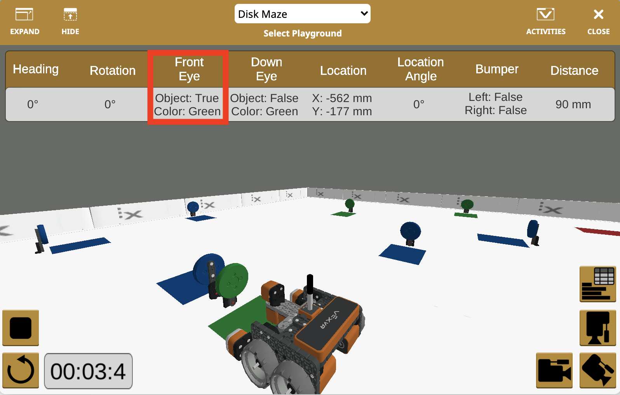Click the timer display reading 00:03:4
Viewport: 620px width, 395px height.
pyautogui.click(x=88, y=371)
